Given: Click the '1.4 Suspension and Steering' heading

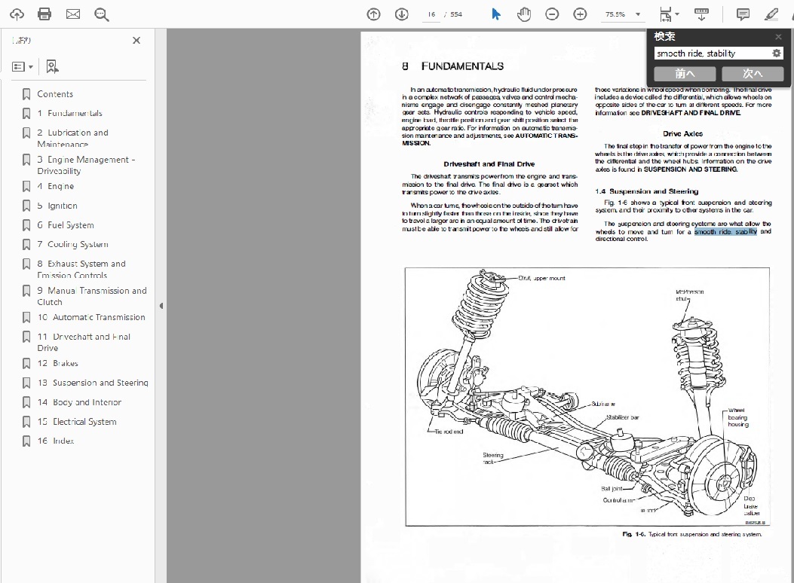Looking at the screenshot, I should pyautogui.click(x=647, y=191).
